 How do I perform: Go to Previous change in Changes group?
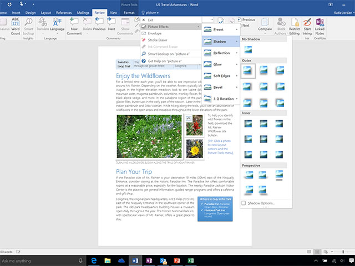pos(246,20)
